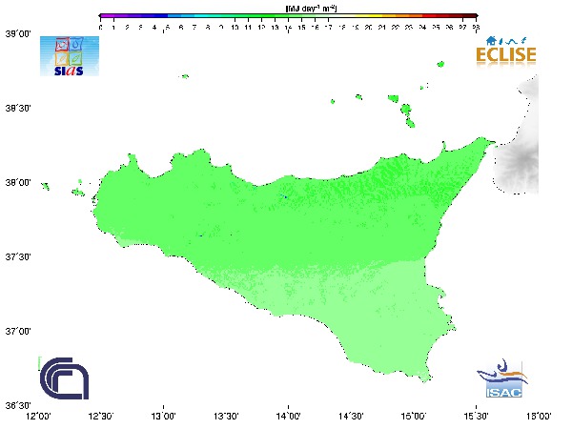Click the 16'00' longitude label
Viewport: 572px width, 429px height.
coord(539,416)
